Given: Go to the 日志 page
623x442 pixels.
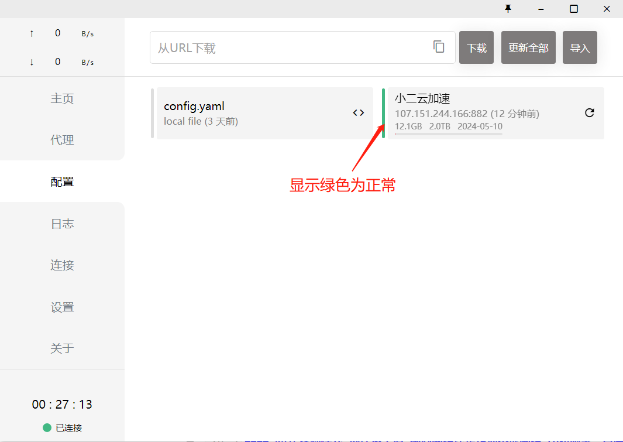Looking at the screenshot, I should 62,224.
